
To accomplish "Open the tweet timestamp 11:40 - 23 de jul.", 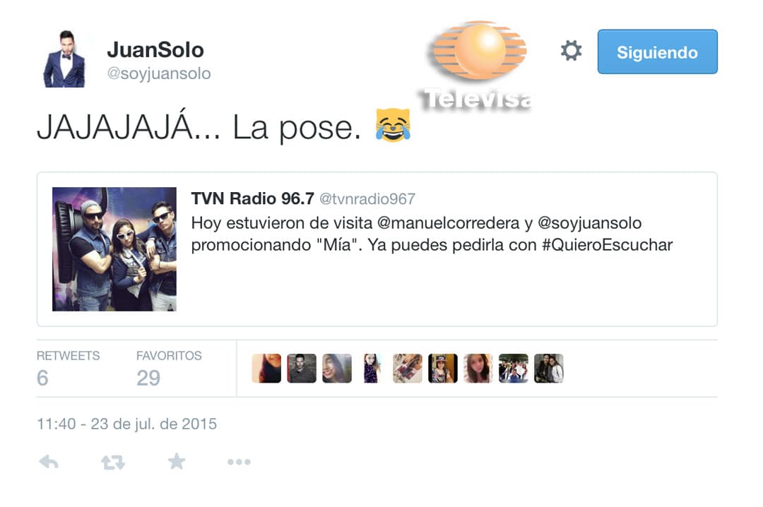I will [x=126, y=424].
